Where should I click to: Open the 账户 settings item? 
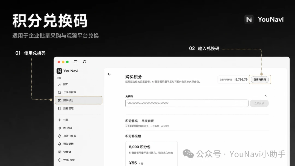78,84
